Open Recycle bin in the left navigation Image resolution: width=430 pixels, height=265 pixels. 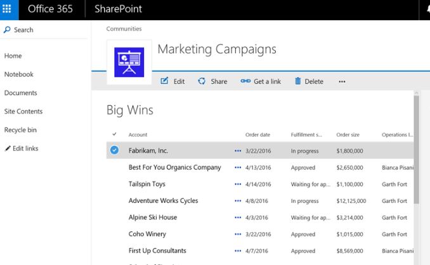[x=20, y=130]
